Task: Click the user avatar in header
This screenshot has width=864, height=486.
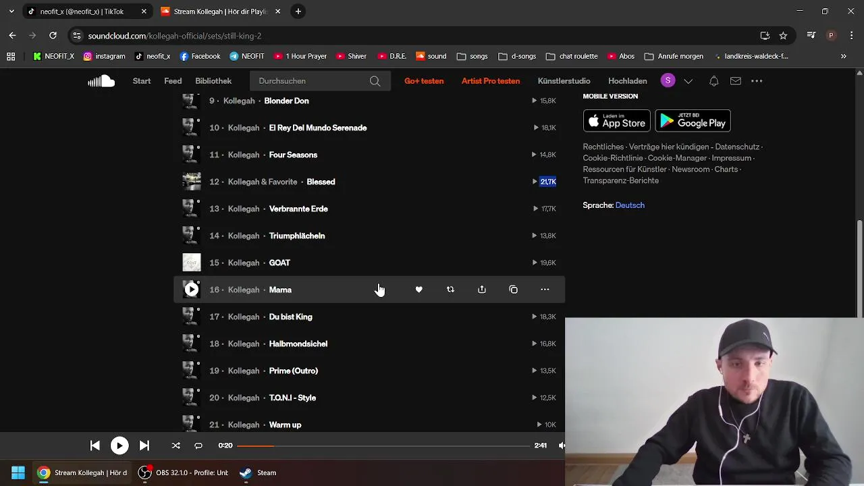Action: click(668, 81)
